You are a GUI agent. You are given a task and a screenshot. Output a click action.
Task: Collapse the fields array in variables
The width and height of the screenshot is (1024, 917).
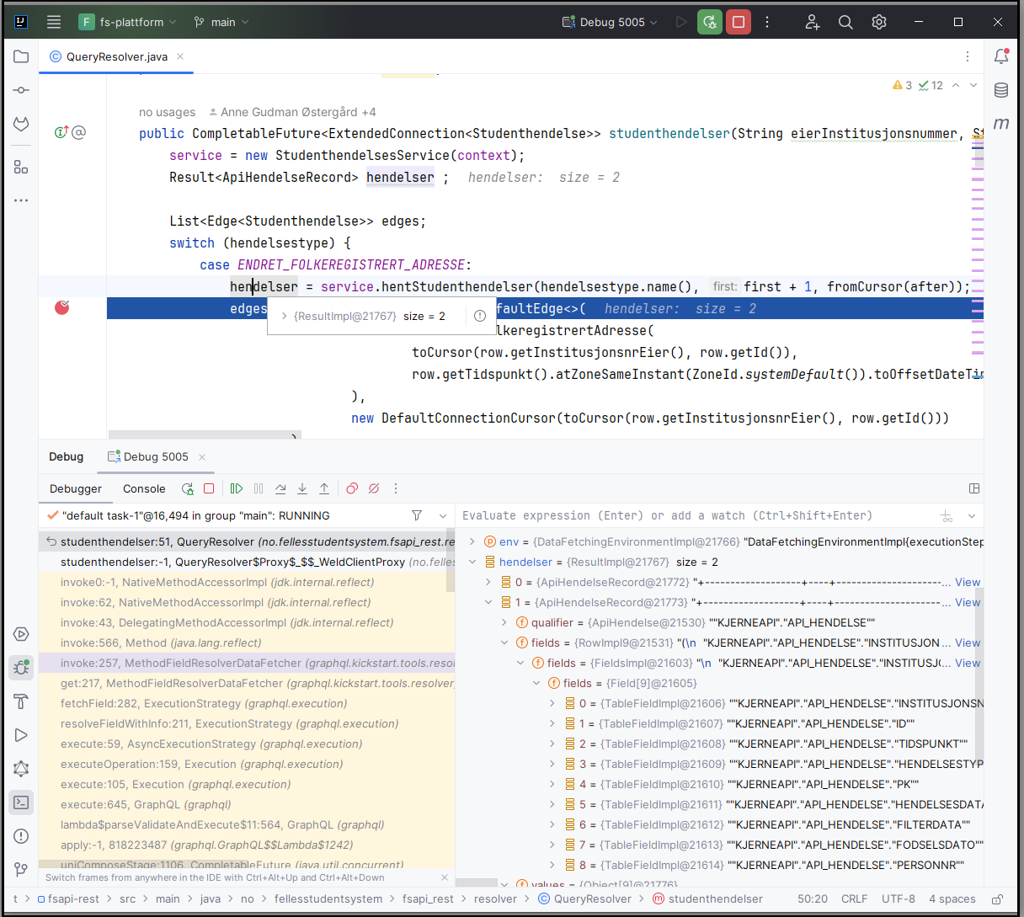(536, 683)
